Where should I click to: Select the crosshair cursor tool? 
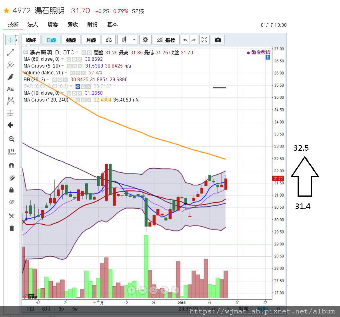(10, 40)
